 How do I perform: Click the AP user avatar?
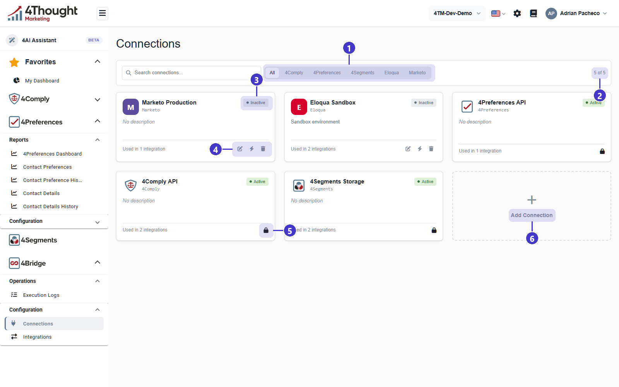coord(551,14)
